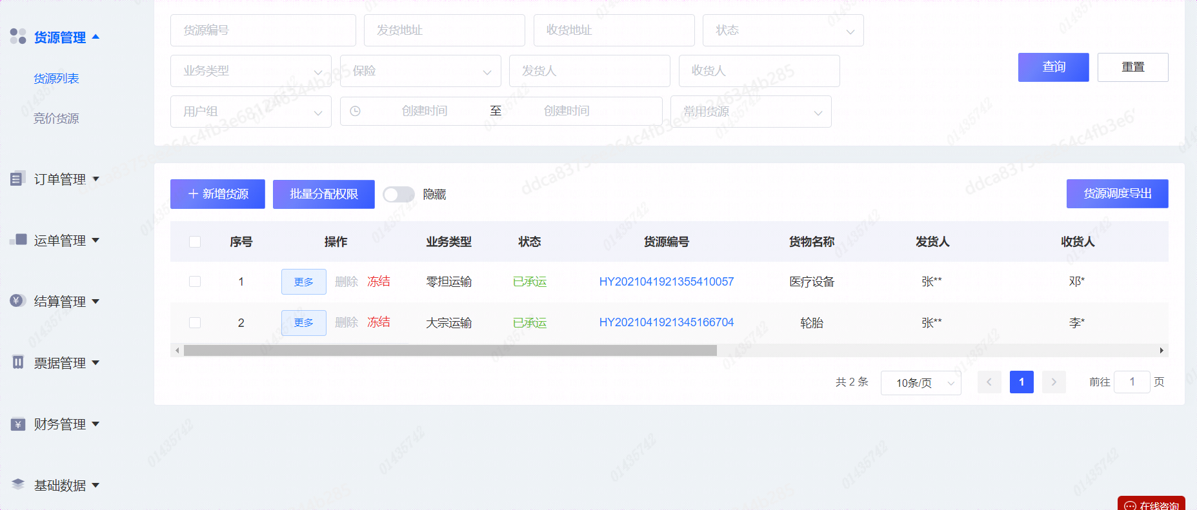Go to next page arrow

click(1054, 382)
